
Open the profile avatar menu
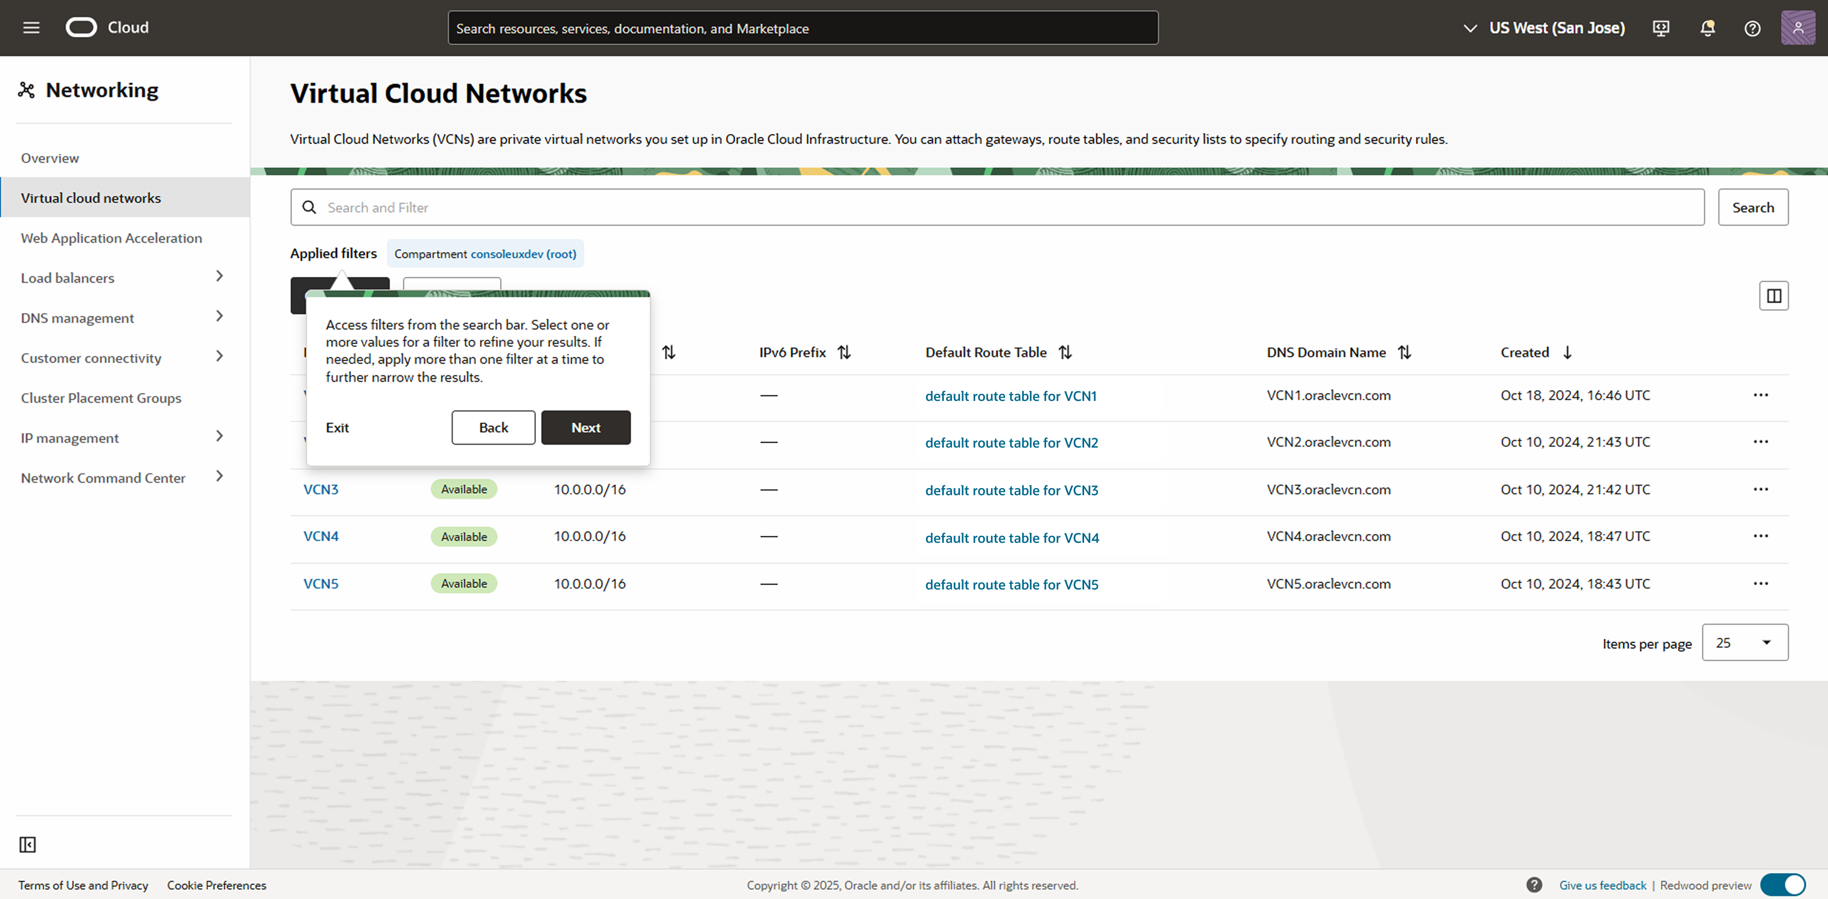pyautogui.click(x=1798, y=28)
